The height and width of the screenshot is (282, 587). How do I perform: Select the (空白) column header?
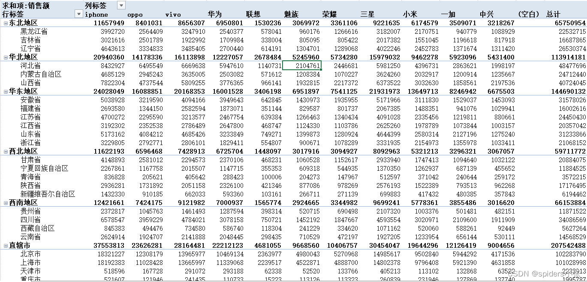pos(528,14)
